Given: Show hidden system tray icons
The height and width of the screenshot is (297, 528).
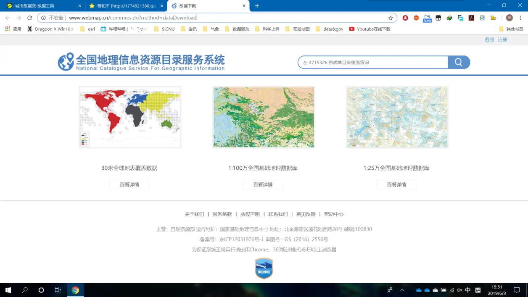Looking at the screenshot, I should tap(402, 290).
